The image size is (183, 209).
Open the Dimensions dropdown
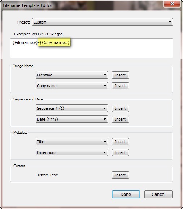(x=72, y=152)
